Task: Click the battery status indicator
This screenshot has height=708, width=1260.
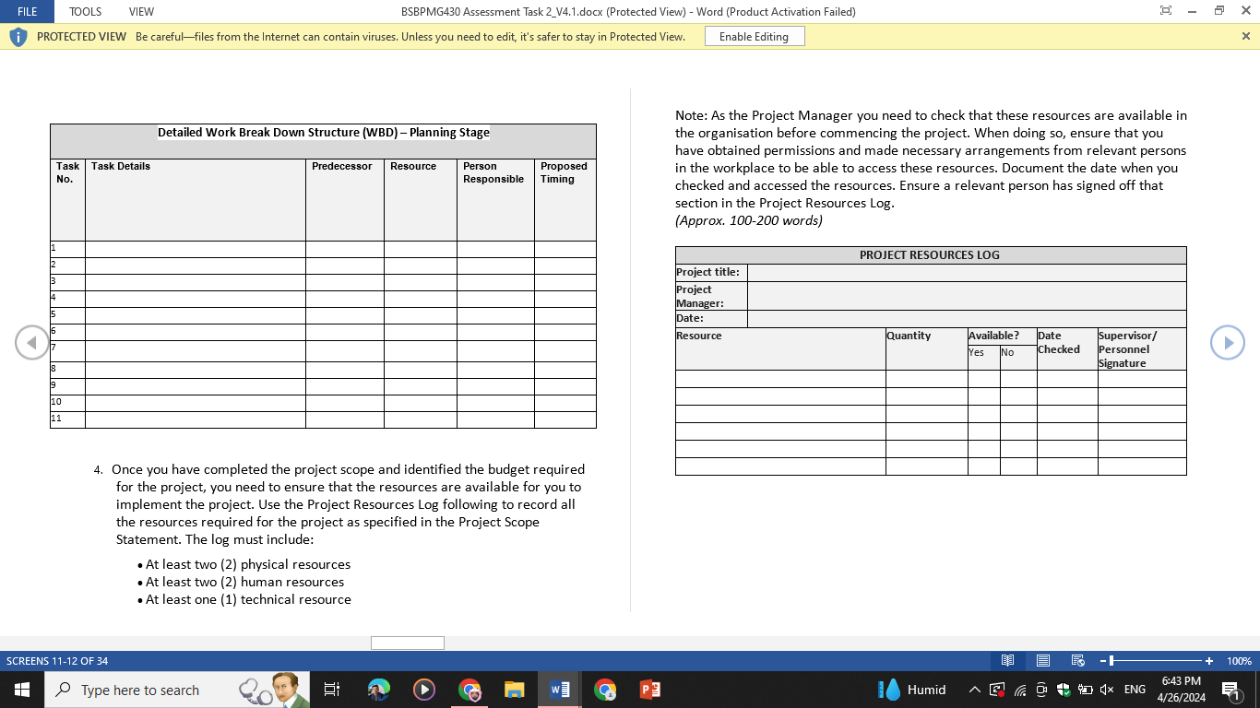Action: click(1086, 690)
